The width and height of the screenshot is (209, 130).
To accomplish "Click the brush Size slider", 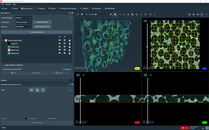I will [x=96, y=15].
